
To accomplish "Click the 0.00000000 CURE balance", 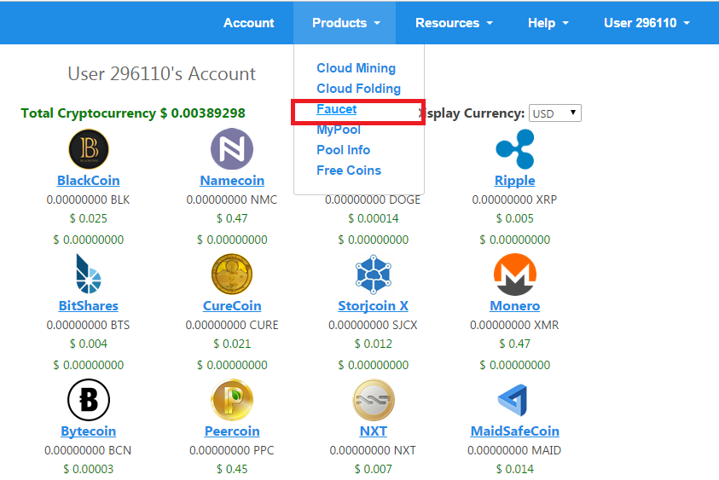I will 232,325.
